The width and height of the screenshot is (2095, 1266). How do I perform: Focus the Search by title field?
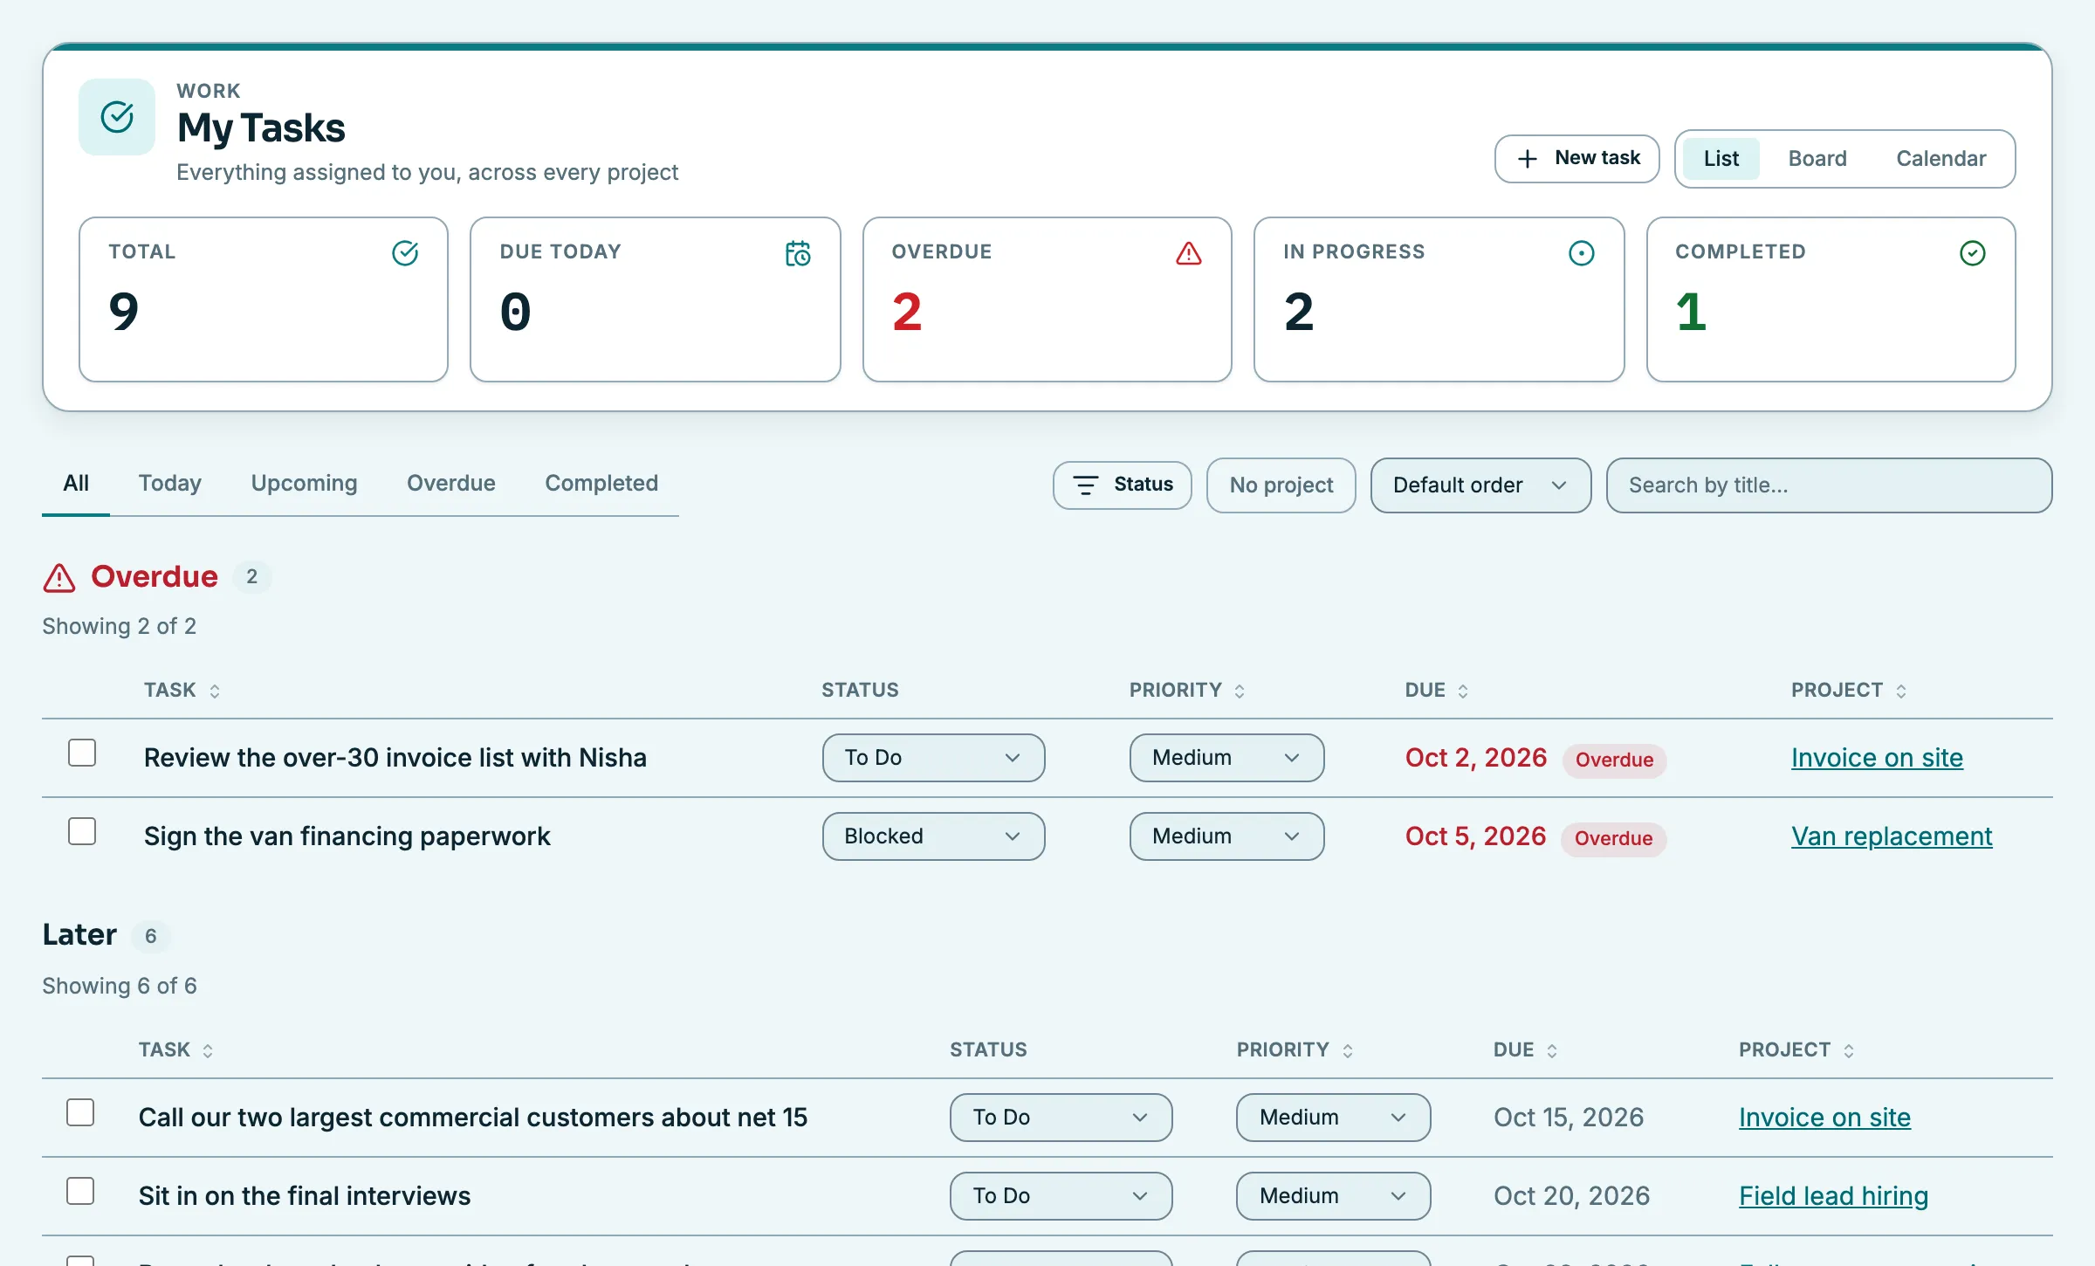1829,485
